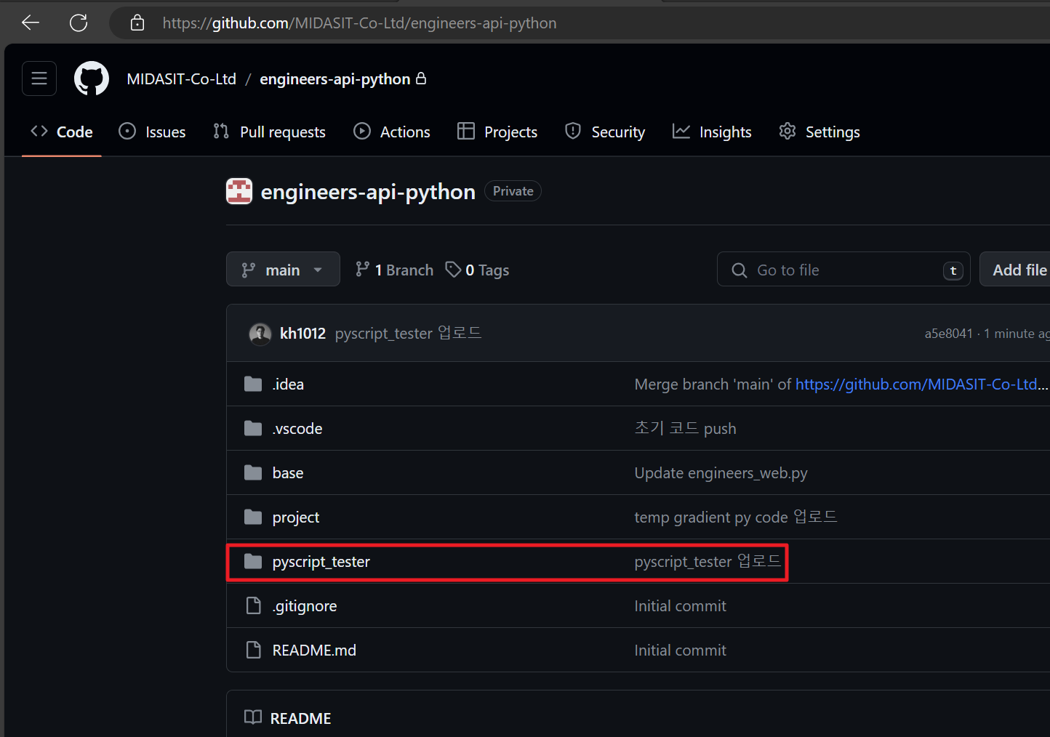The image size is (1050, 737).
Task: Open commit hash a5e8041
Action: [x=948, y=334]
